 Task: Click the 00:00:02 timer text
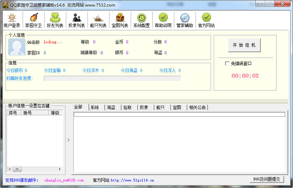[x=245, y=76]
